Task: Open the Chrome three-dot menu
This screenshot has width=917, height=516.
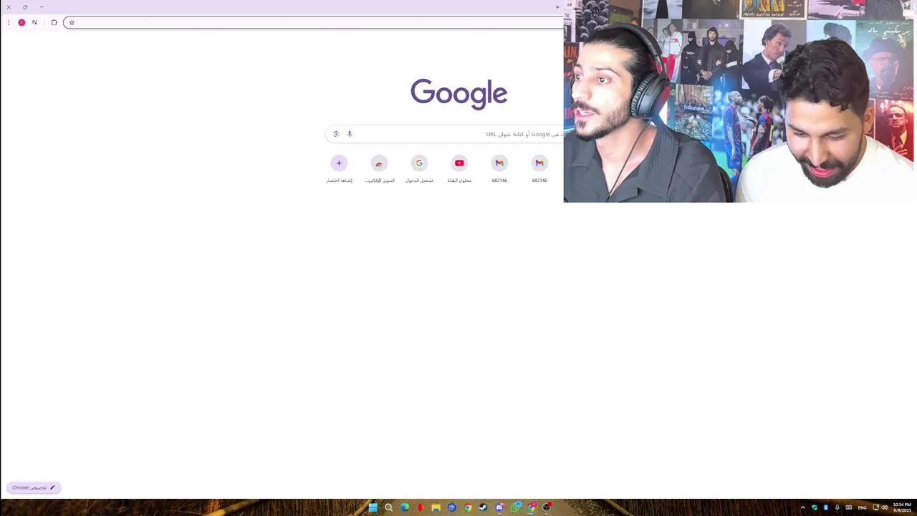Action: click(x=9, y=22)
